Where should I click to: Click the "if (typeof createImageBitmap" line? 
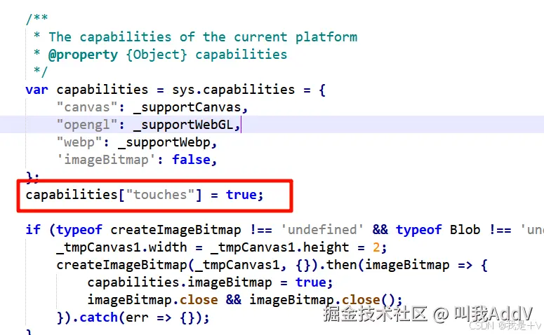click(284, 230)
